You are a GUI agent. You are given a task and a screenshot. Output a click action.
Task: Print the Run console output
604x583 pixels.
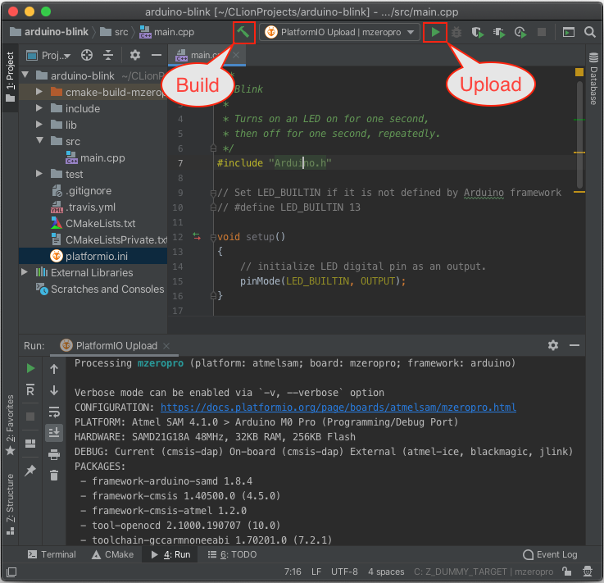(x=54, y=454)
